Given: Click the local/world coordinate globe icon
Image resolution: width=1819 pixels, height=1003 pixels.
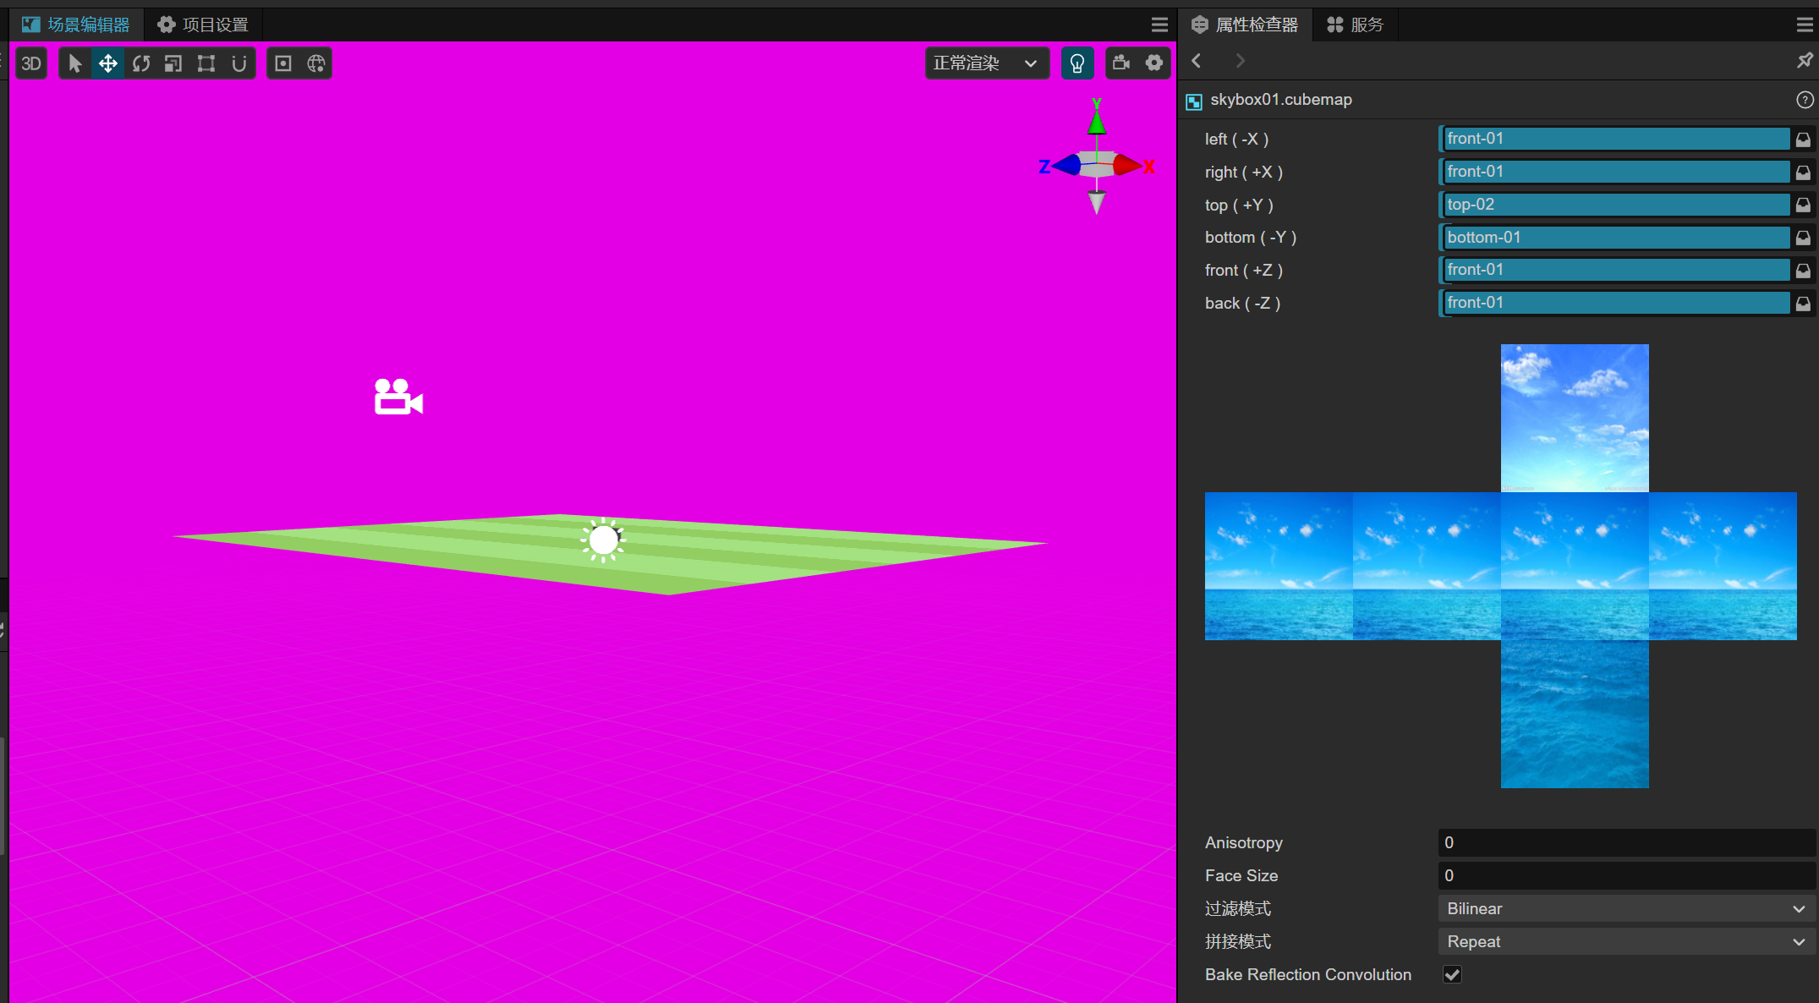Looking at the screenshot, I should pos(316,63).
